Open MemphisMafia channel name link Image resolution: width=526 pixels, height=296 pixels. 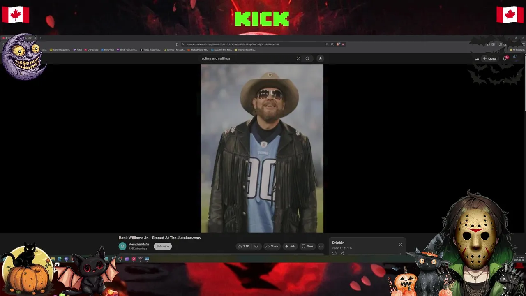139,245
